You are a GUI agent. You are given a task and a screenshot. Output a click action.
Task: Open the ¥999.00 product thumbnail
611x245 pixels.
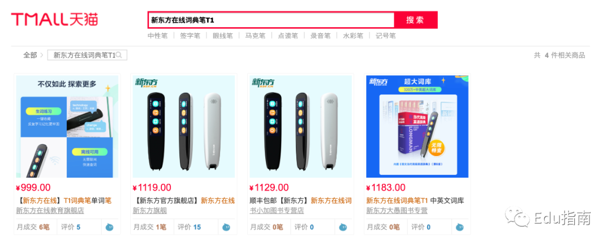[x=67, y=127]
